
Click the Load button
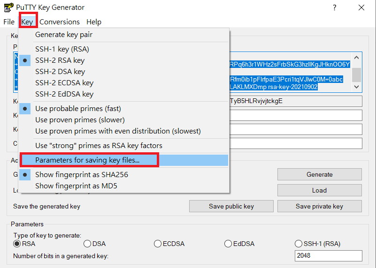click(319, 190)
